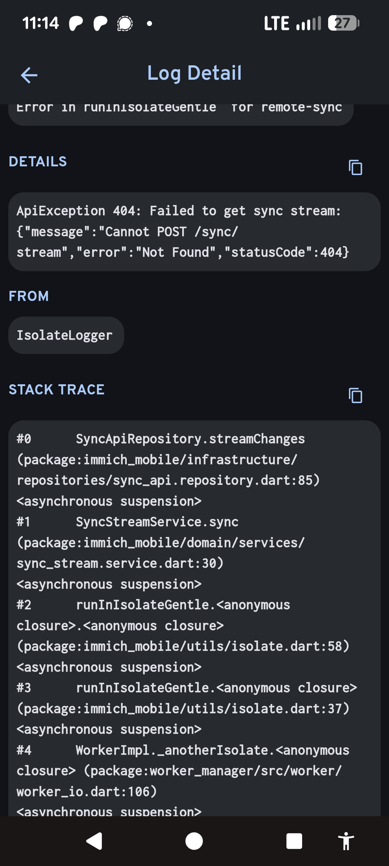Screen dimensions: 389x866
Task: Tap the FROM section heading
Action: [x=29, y=296]
